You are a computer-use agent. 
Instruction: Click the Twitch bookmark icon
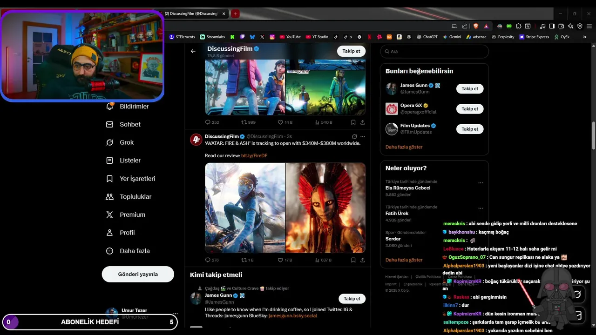[x=242, y=37]
